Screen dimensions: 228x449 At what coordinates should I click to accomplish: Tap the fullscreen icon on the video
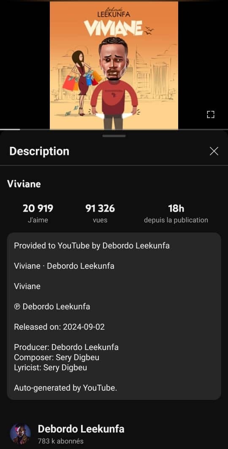click(211, 115)
